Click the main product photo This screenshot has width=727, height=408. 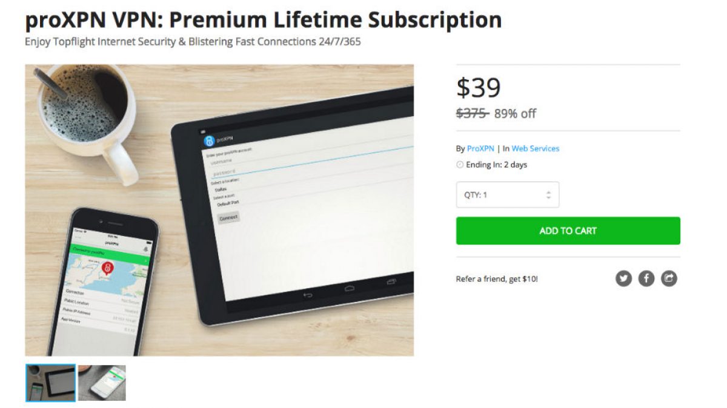[219, 210]
